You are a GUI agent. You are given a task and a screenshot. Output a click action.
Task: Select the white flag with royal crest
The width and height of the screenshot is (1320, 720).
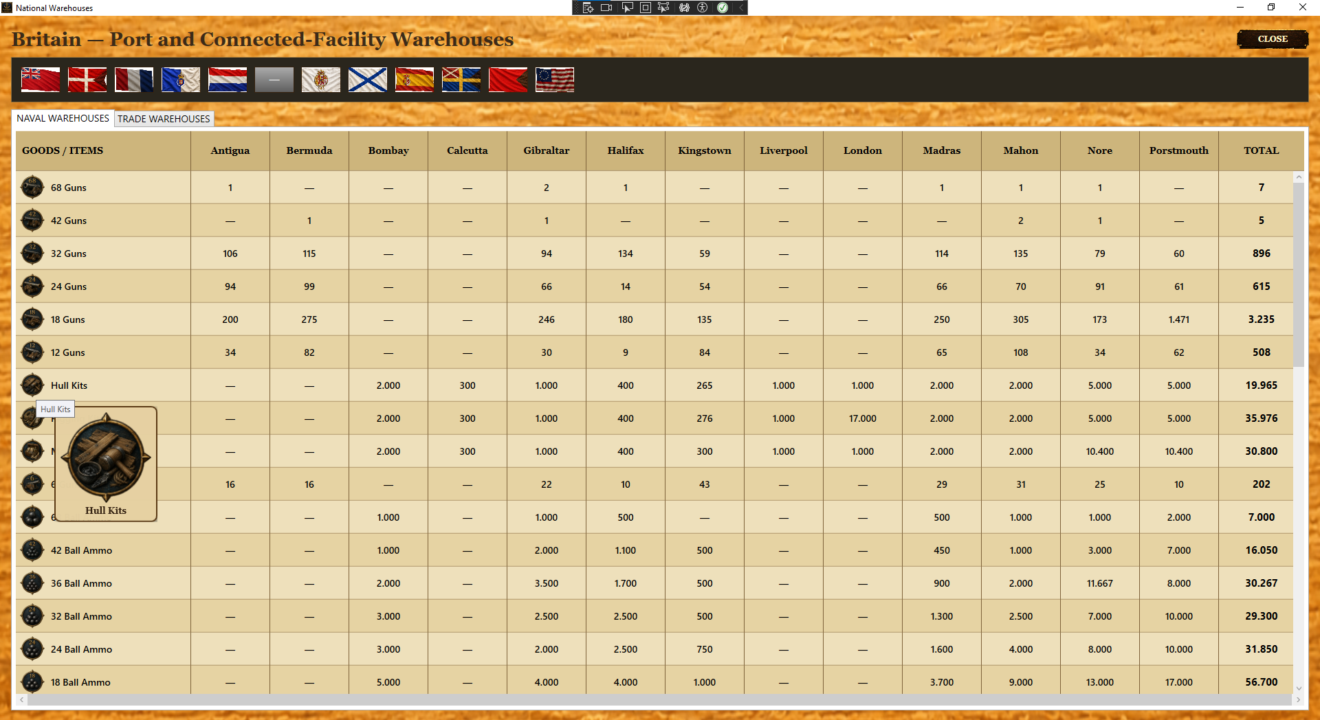click(321, 80)
